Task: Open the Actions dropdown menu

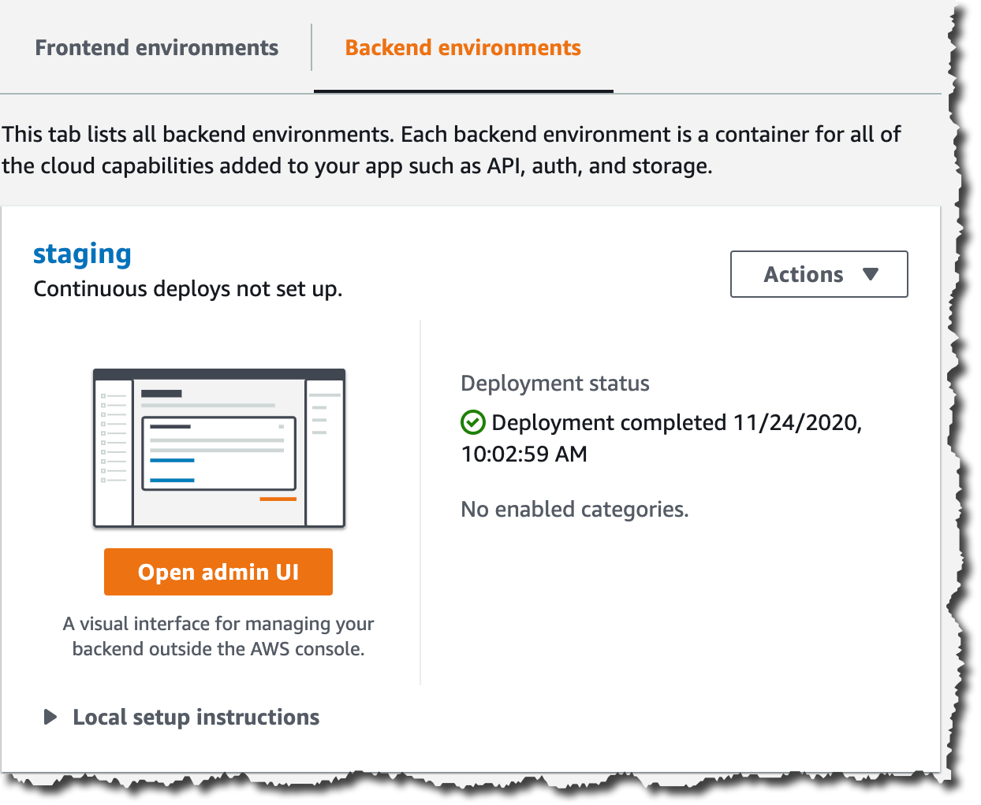Action: (x=819, y=274)
